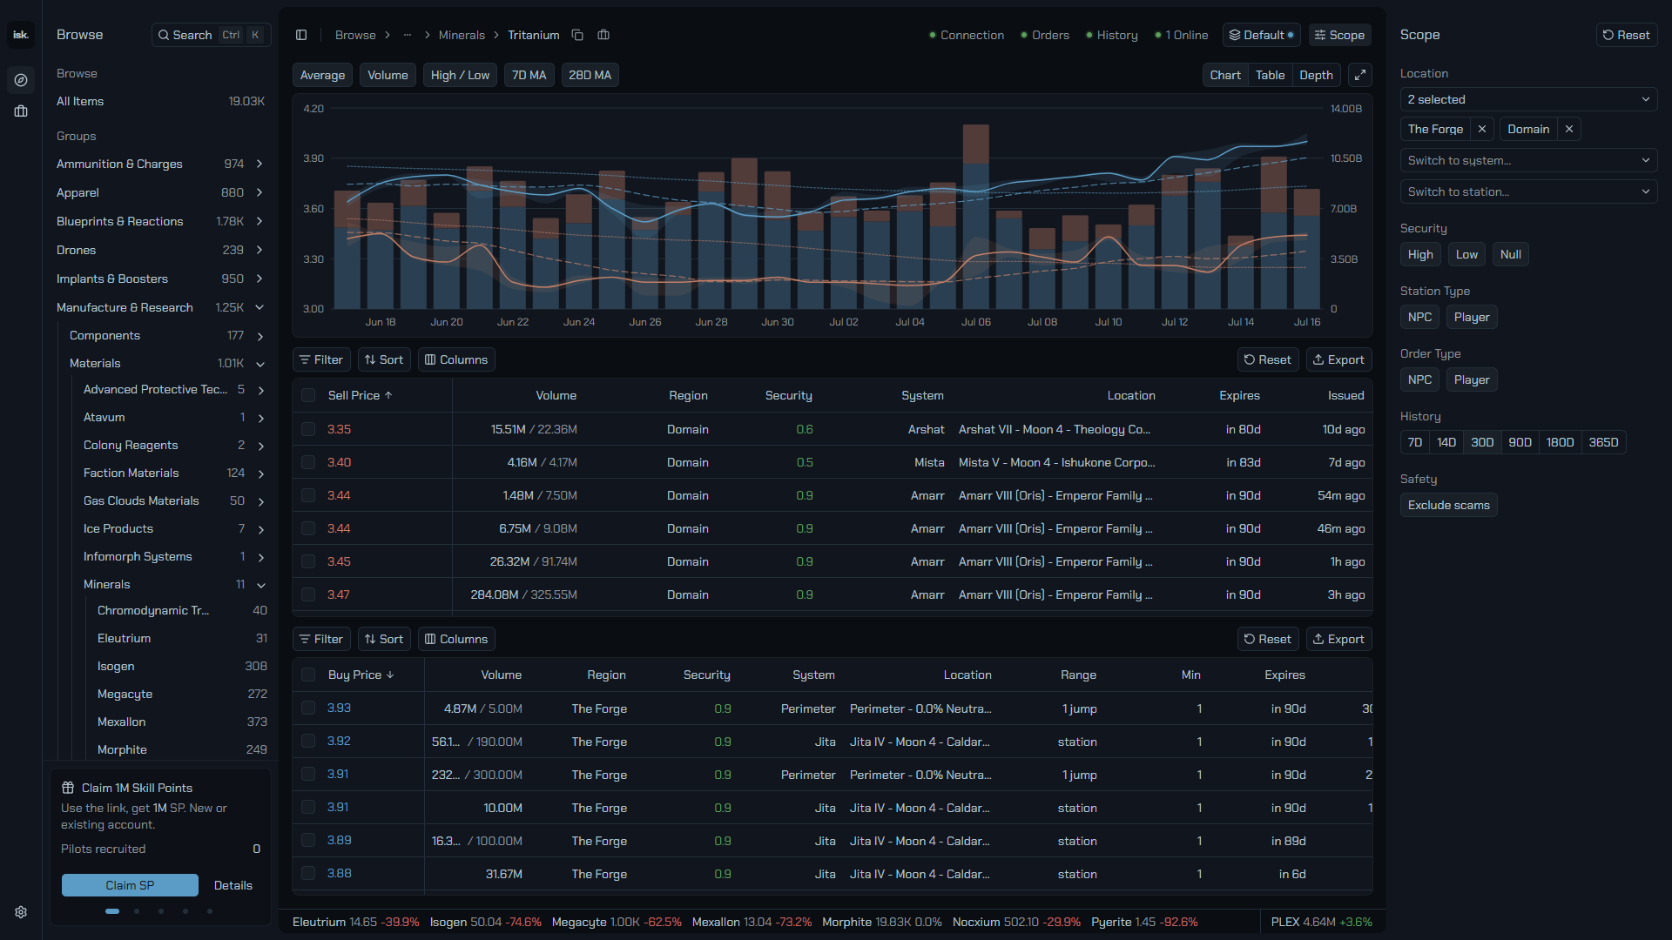Check the box for the 3.35 sell order
The height and width of the screenshot is (940, 1672).
[x=308, y=429]
